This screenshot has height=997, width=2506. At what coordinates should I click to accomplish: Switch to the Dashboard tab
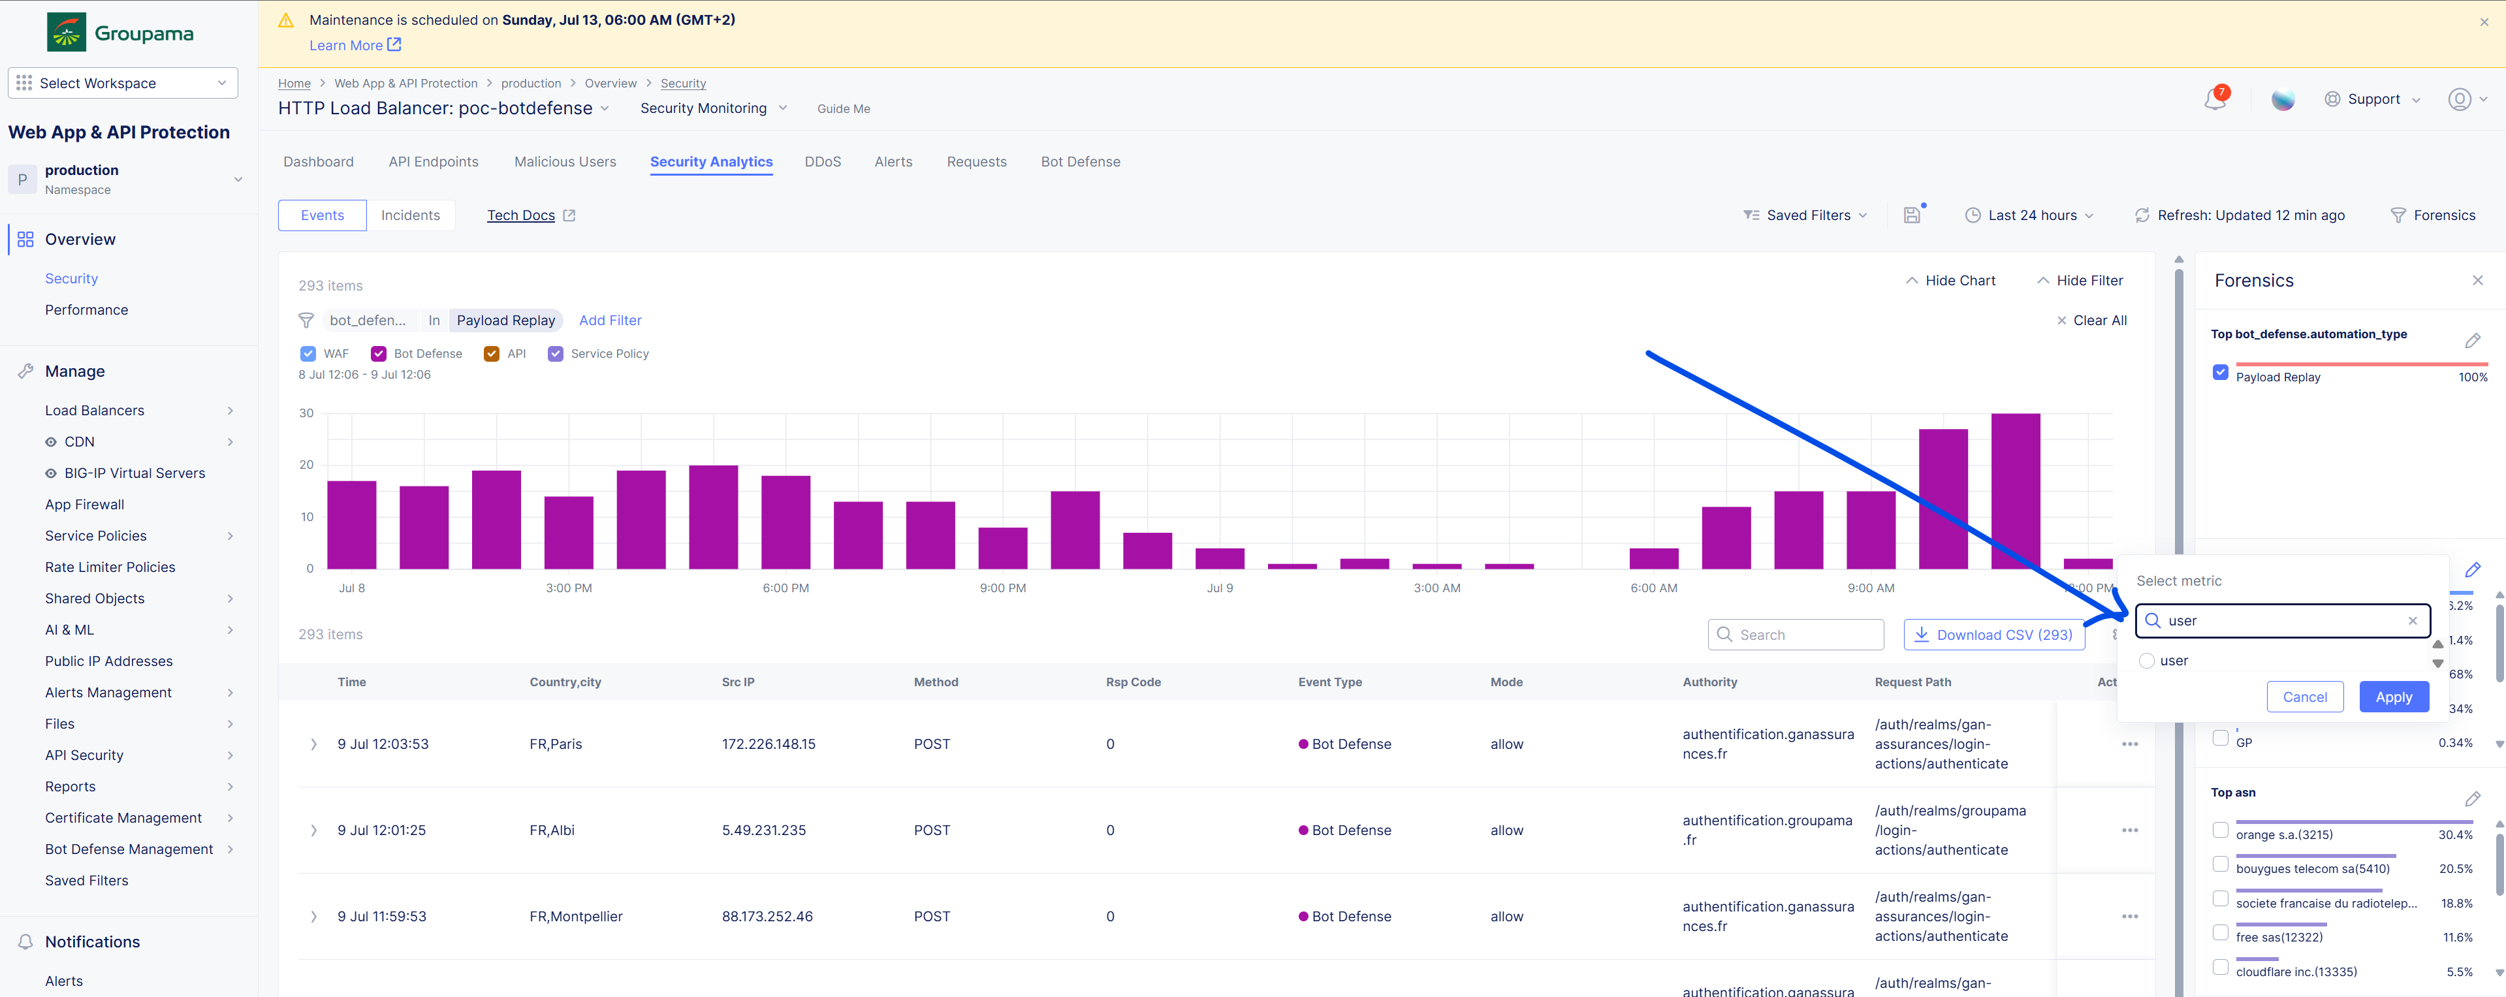pyautogui.click(x=318, y=161)
